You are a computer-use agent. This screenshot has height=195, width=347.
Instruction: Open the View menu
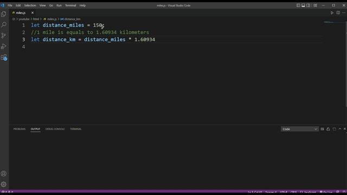(x=42, y=5)
